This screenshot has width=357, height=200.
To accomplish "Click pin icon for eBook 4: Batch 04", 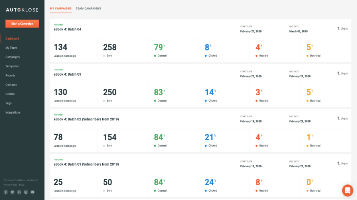I will point(338,29).
